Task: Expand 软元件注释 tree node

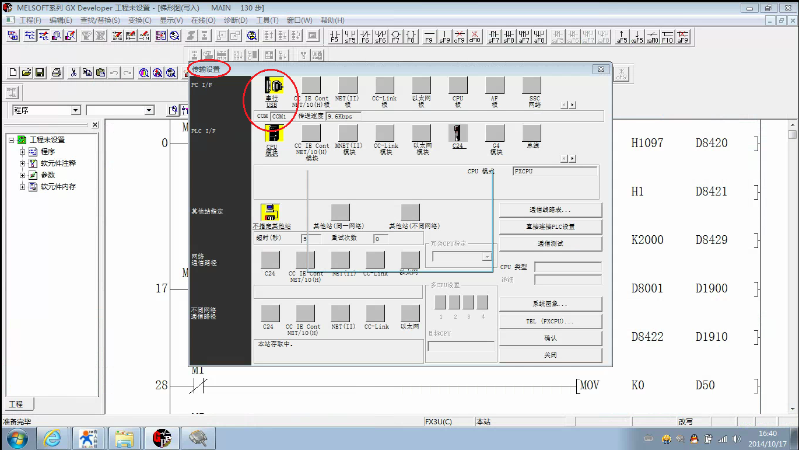Action: 23,163
